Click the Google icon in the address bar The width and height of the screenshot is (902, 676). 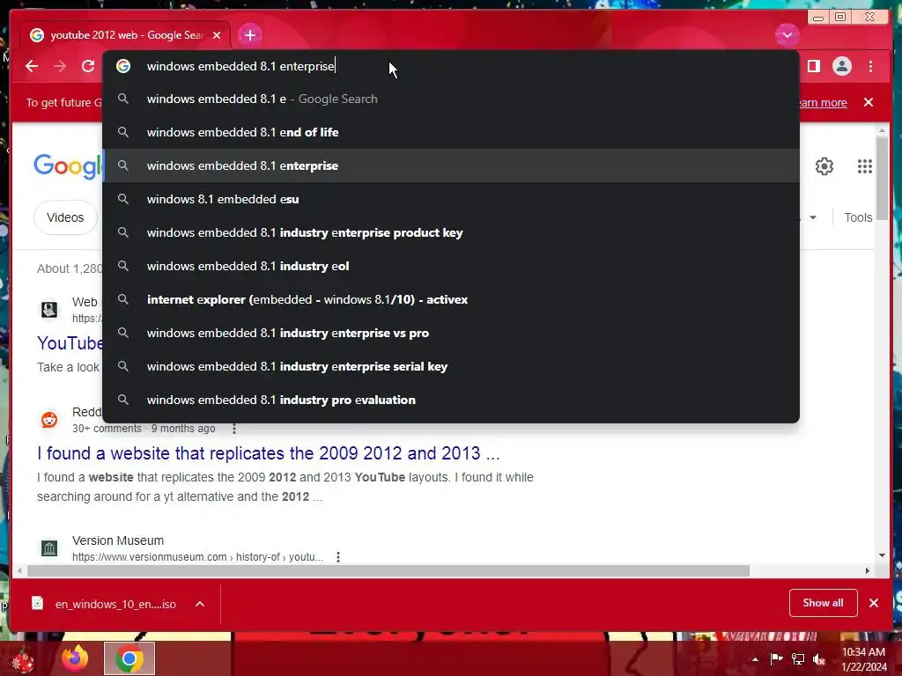[123, 66]
